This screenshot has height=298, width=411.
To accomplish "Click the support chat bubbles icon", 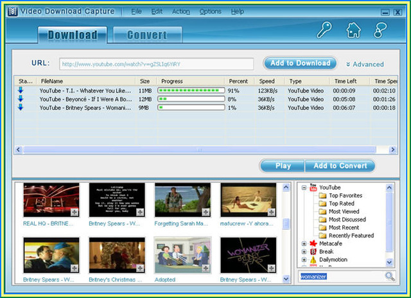I will coord(380,30).
